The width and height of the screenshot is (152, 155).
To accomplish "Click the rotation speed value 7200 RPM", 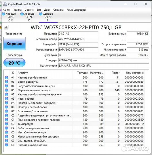I will [138, 44].
